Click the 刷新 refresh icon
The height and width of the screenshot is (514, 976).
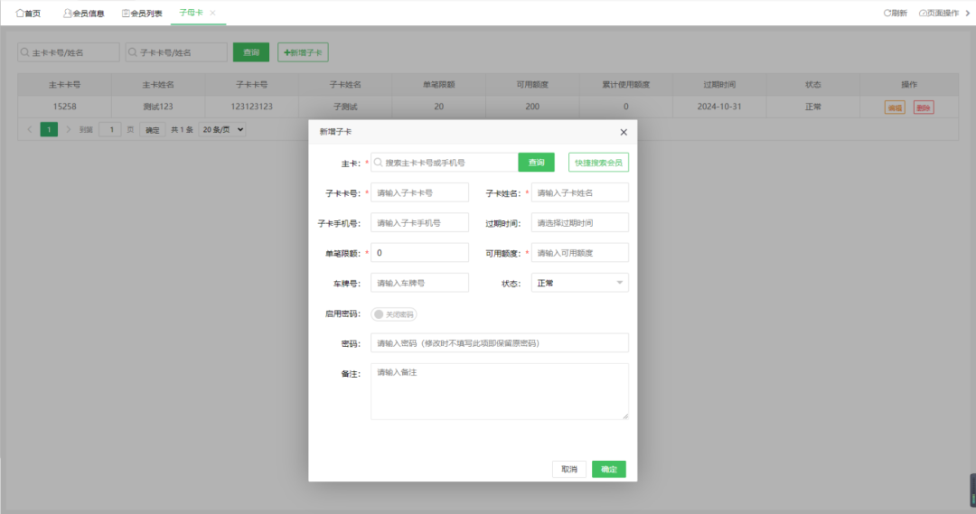(x=887, y=14)
